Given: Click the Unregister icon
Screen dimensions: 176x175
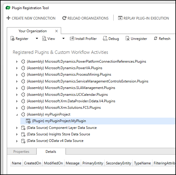Looking at the screenshot, I should pos(127,38).
